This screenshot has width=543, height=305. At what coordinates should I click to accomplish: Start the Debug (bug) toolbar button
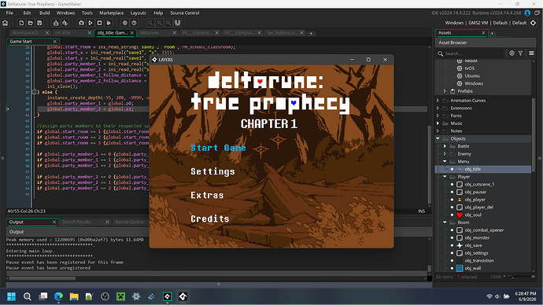[81, 23]
